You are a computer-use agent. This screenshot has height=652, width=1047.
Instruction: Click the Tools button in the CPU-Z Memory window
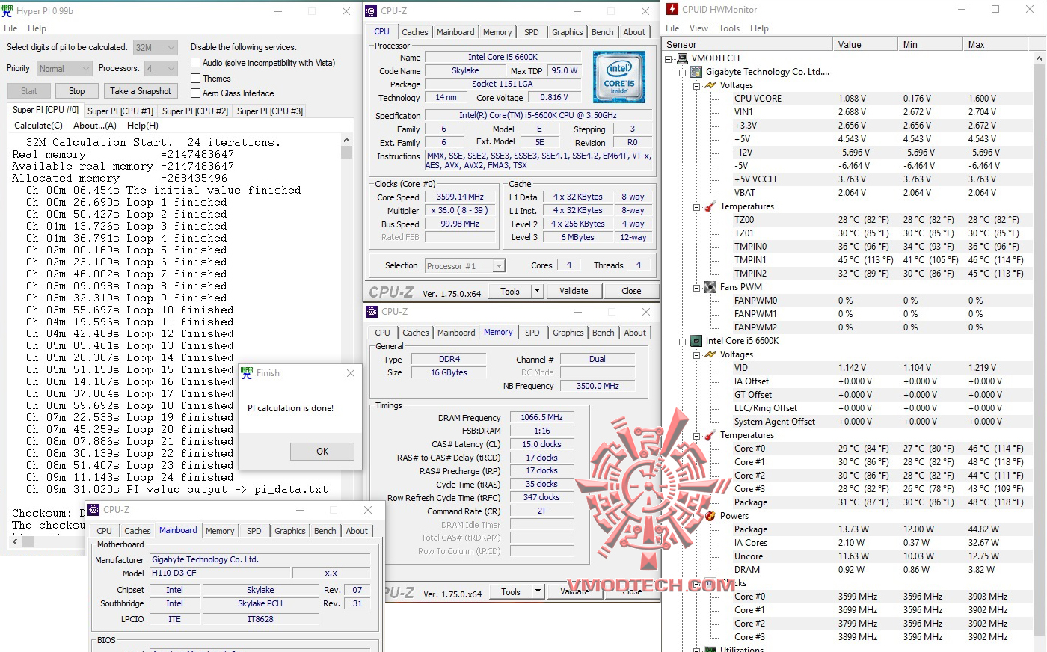click(x=511, y=591)
